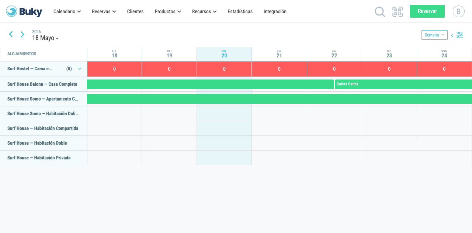Viewport: 472px width, 233px height.
Task: Click Habitación Privada cell on Friday 22
Action: point(334,158)
